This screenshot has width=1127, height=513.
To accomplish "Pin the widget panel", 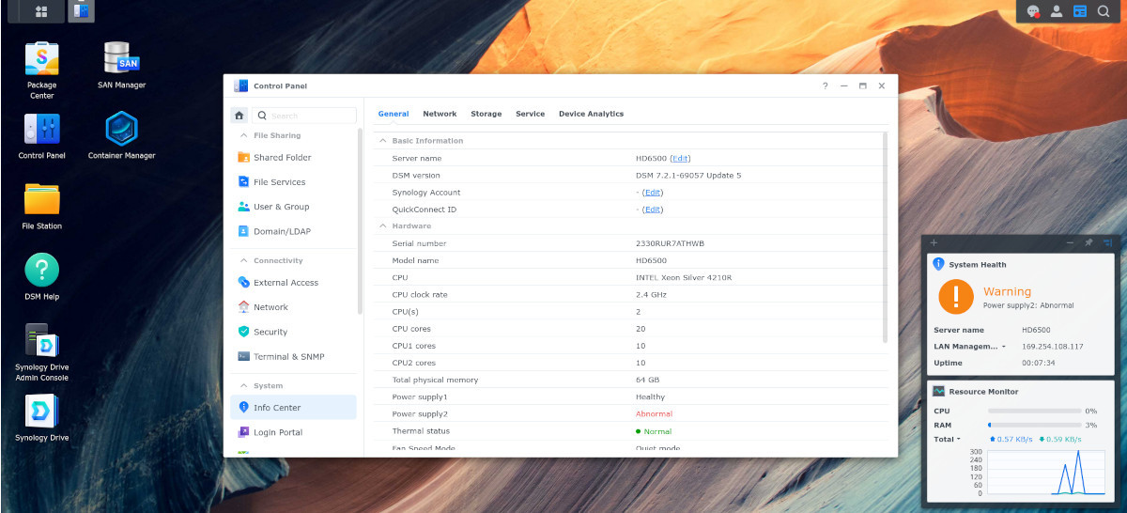I will [x=1088, y=242].
